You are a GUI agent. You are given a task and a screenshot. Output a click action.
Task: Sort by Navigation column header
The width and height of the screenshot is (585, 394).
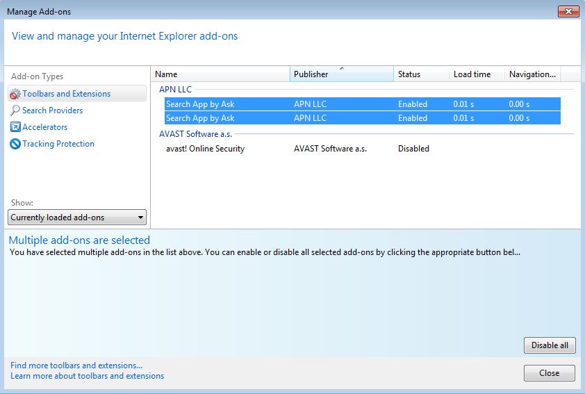532,74
